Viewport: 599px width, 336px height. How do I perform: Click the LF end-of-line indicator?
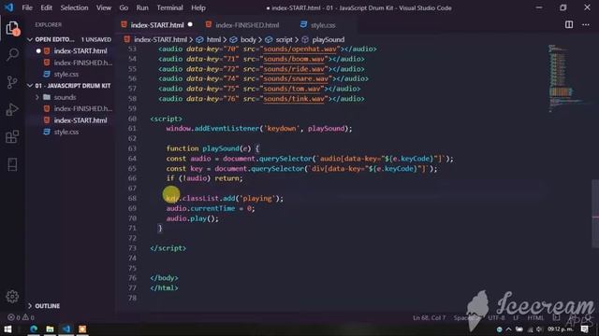(x=516, y=317)
